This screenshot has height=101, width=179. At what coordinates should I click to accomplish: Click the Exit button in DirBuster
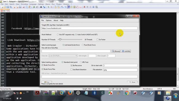click(x=47, y=82)
